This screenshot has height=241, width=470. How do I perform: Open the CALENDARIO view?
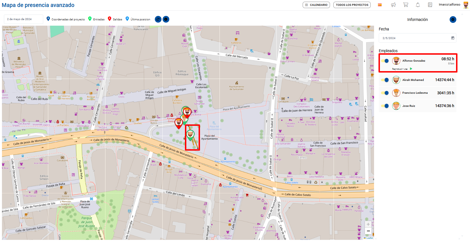click(x=316, y=5)
